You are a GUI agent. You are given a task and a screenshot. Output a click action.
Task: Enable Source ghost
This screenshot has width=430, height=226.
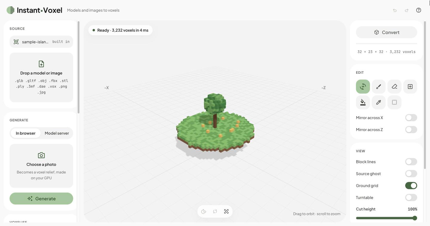(x=411, y=174)
